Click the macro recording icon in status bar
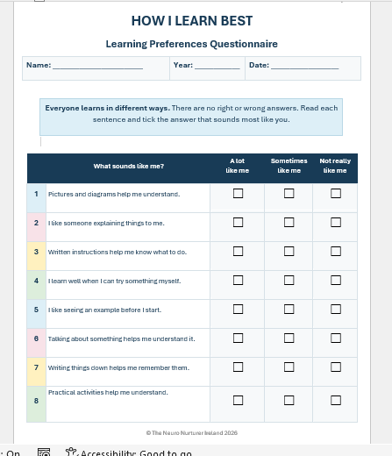Screen dimensions: 392x456 pyautogui.click(x=44, y=452)
